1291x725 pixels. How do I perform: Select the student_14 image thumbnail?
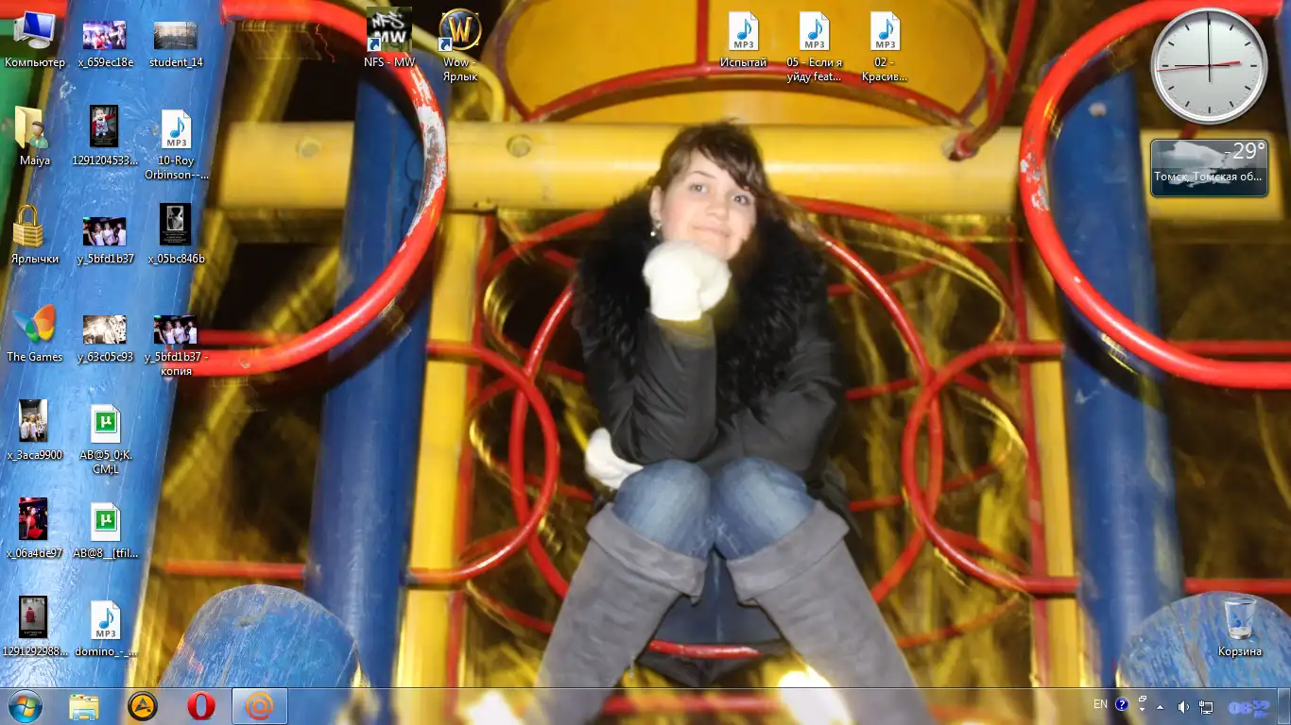pyautogui.click(x=176, y=38)
